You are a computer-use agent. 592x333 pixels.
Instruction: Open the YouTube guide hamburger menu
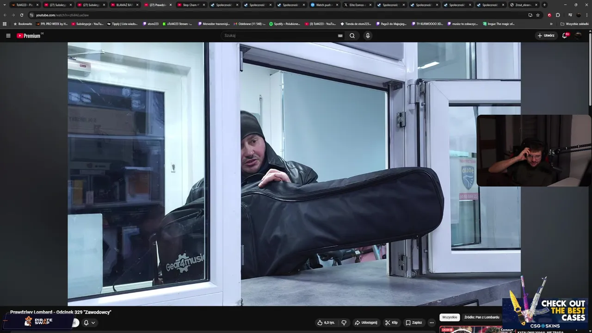8,36
